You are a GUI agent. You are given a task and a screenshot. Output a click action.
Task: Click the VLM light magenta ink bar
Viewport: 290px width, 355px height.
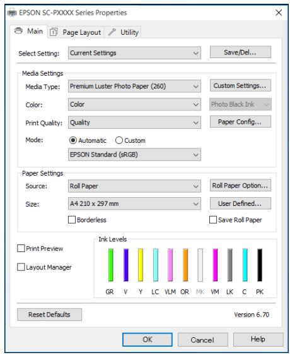170,265
